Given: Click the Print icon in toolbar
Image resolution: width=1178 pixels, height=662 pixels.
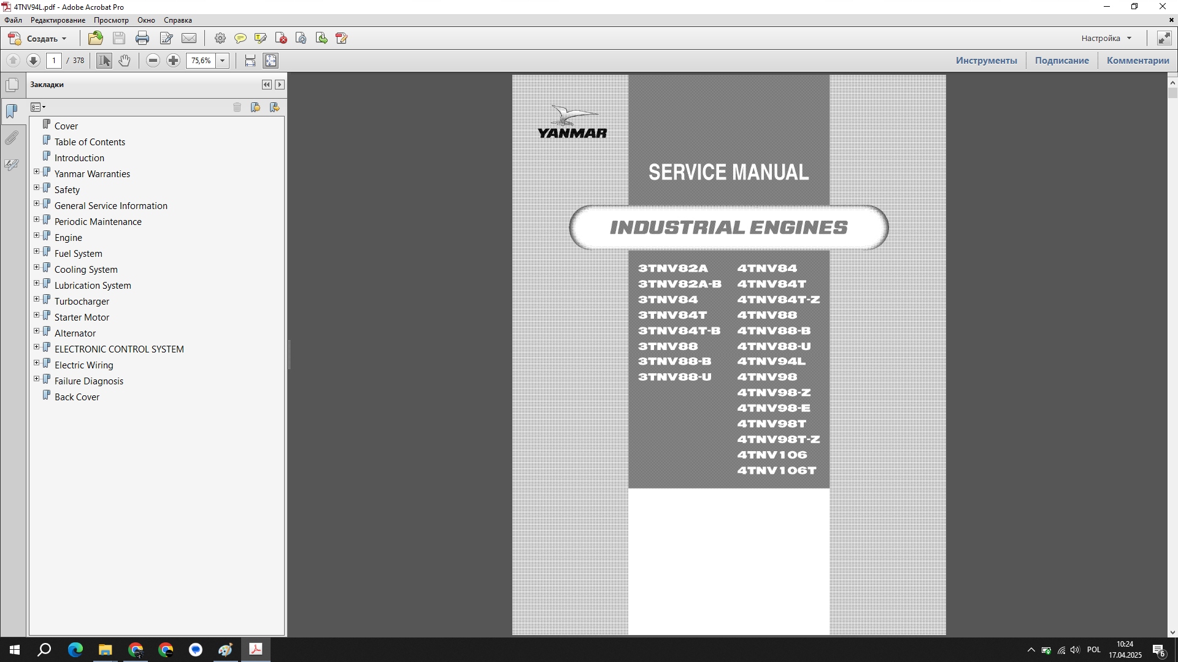Looking at the screenshot, I should pyautogui.click(x=142, y=38).
